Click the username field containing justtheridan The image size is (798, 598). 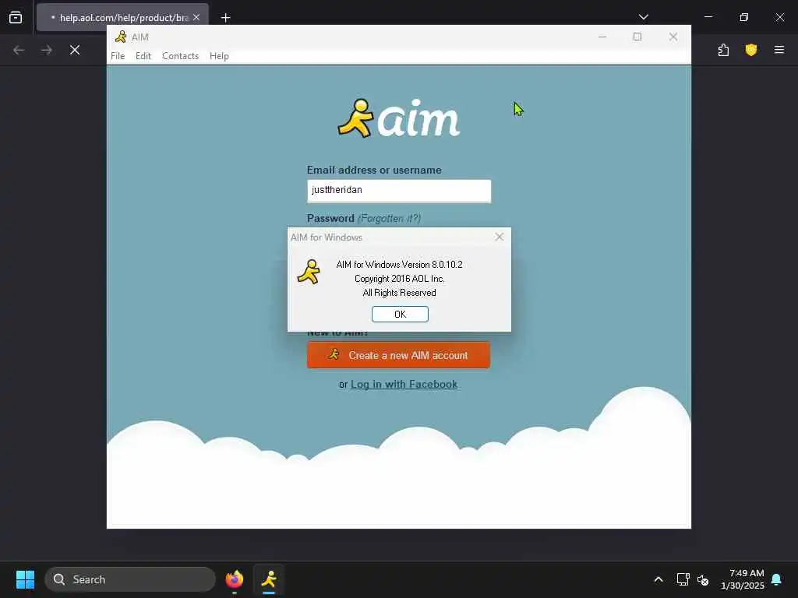[399, 191]
